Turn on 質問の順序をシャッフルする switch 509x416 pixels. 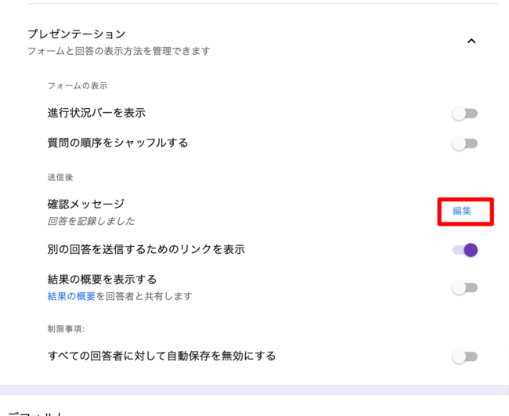coord(465,143)
